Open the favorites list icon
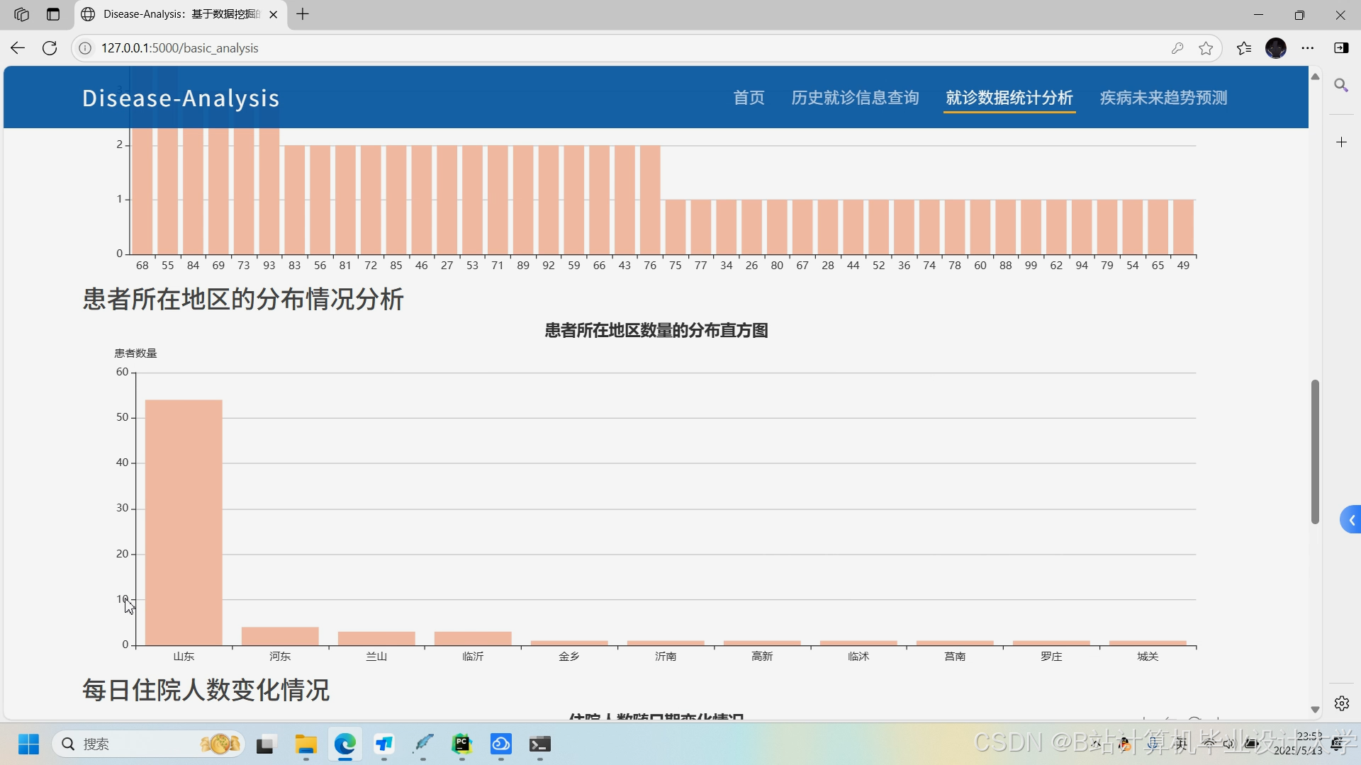Viewport: 1361px width, 765px height. tap(1243, 47)
